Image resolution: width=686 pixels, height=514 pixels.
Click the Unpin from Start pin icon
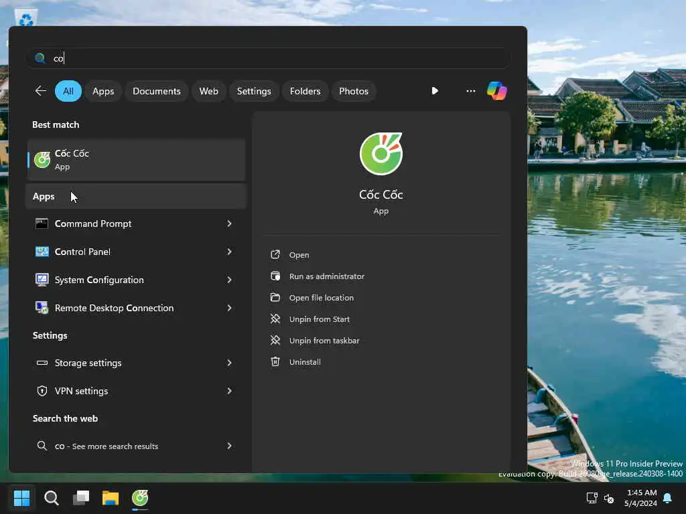(275, 319)
